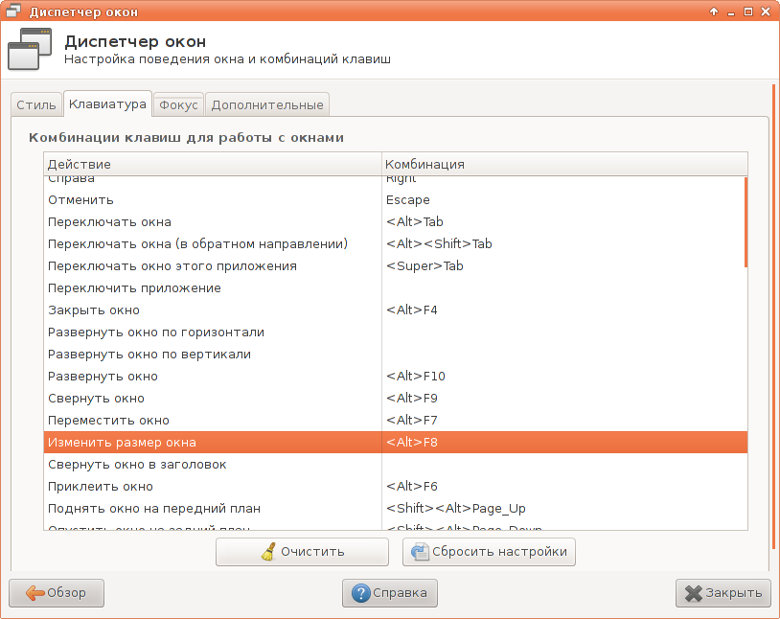Select the Приклеить окно row
Viewport: 780px width, 619px height.
pyautogui.click(x=396, y=487)
